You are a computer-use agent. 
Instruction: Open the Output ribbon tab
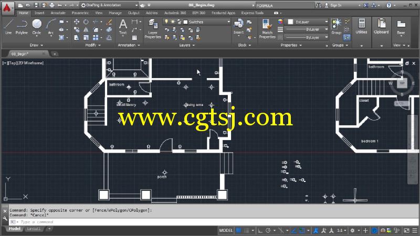[133, 13]
